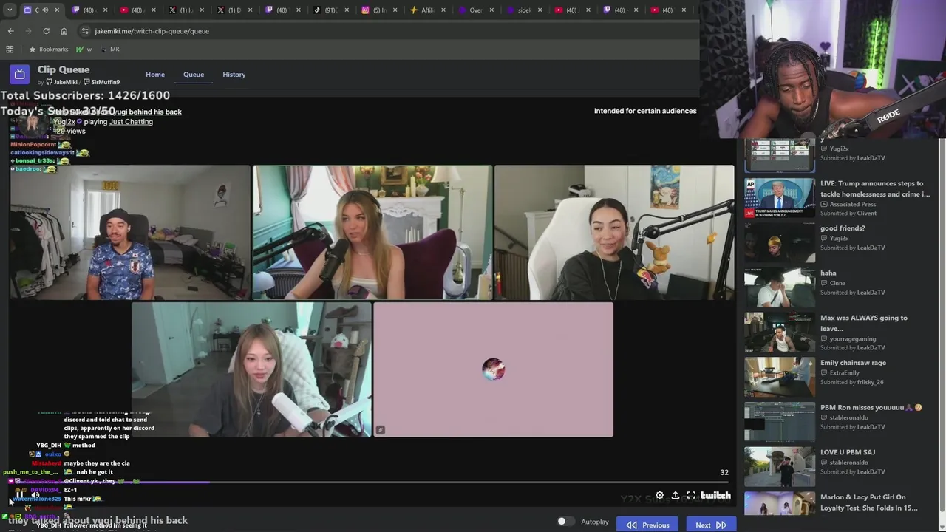Mute the clip player volume

click(35, 496)
